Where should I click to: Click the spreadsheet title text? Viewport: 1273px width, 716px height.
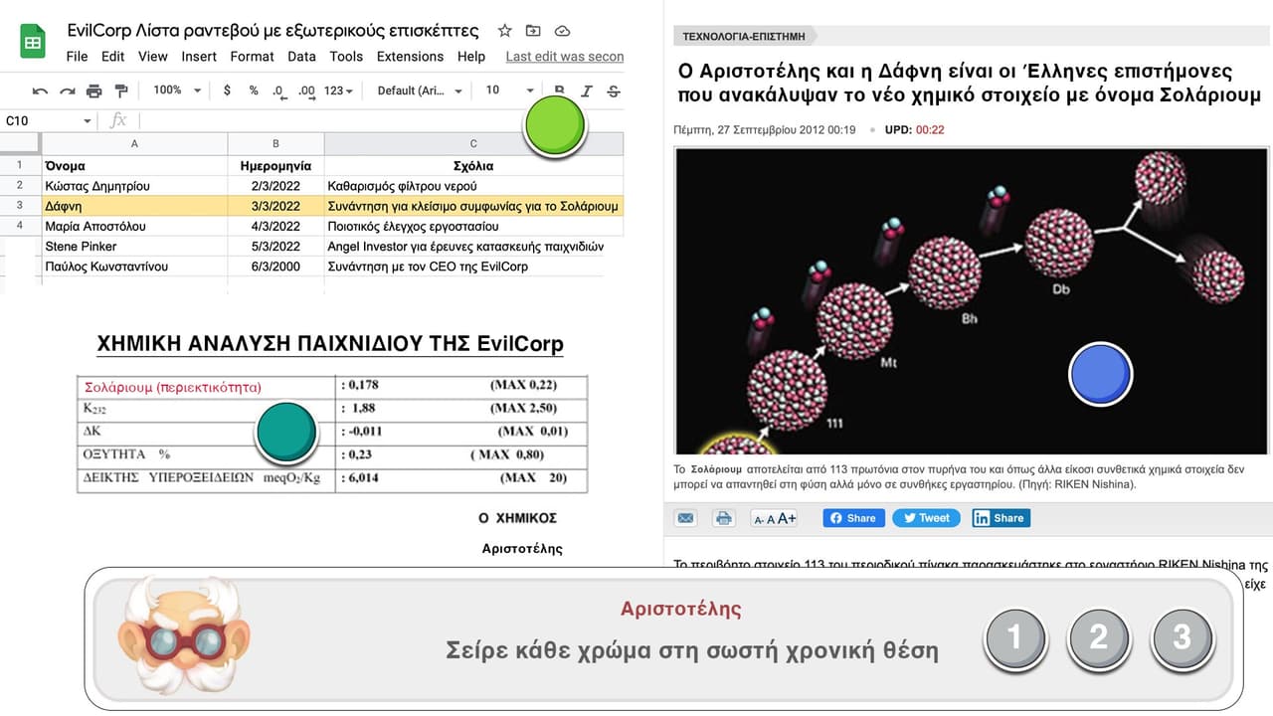(x=273, y=31)
